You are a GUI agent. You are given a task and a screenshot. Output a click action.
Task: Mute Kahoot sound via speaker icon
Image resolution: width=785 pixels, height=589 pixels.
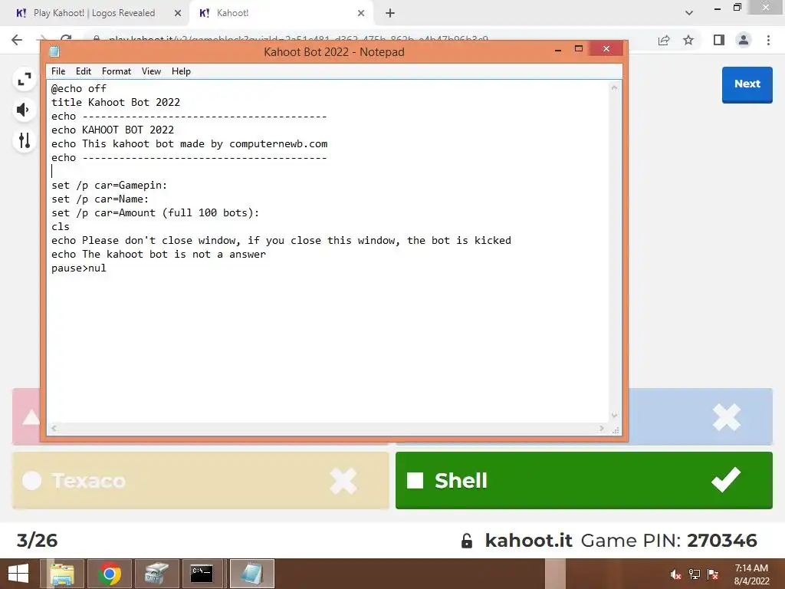(24, 110)
